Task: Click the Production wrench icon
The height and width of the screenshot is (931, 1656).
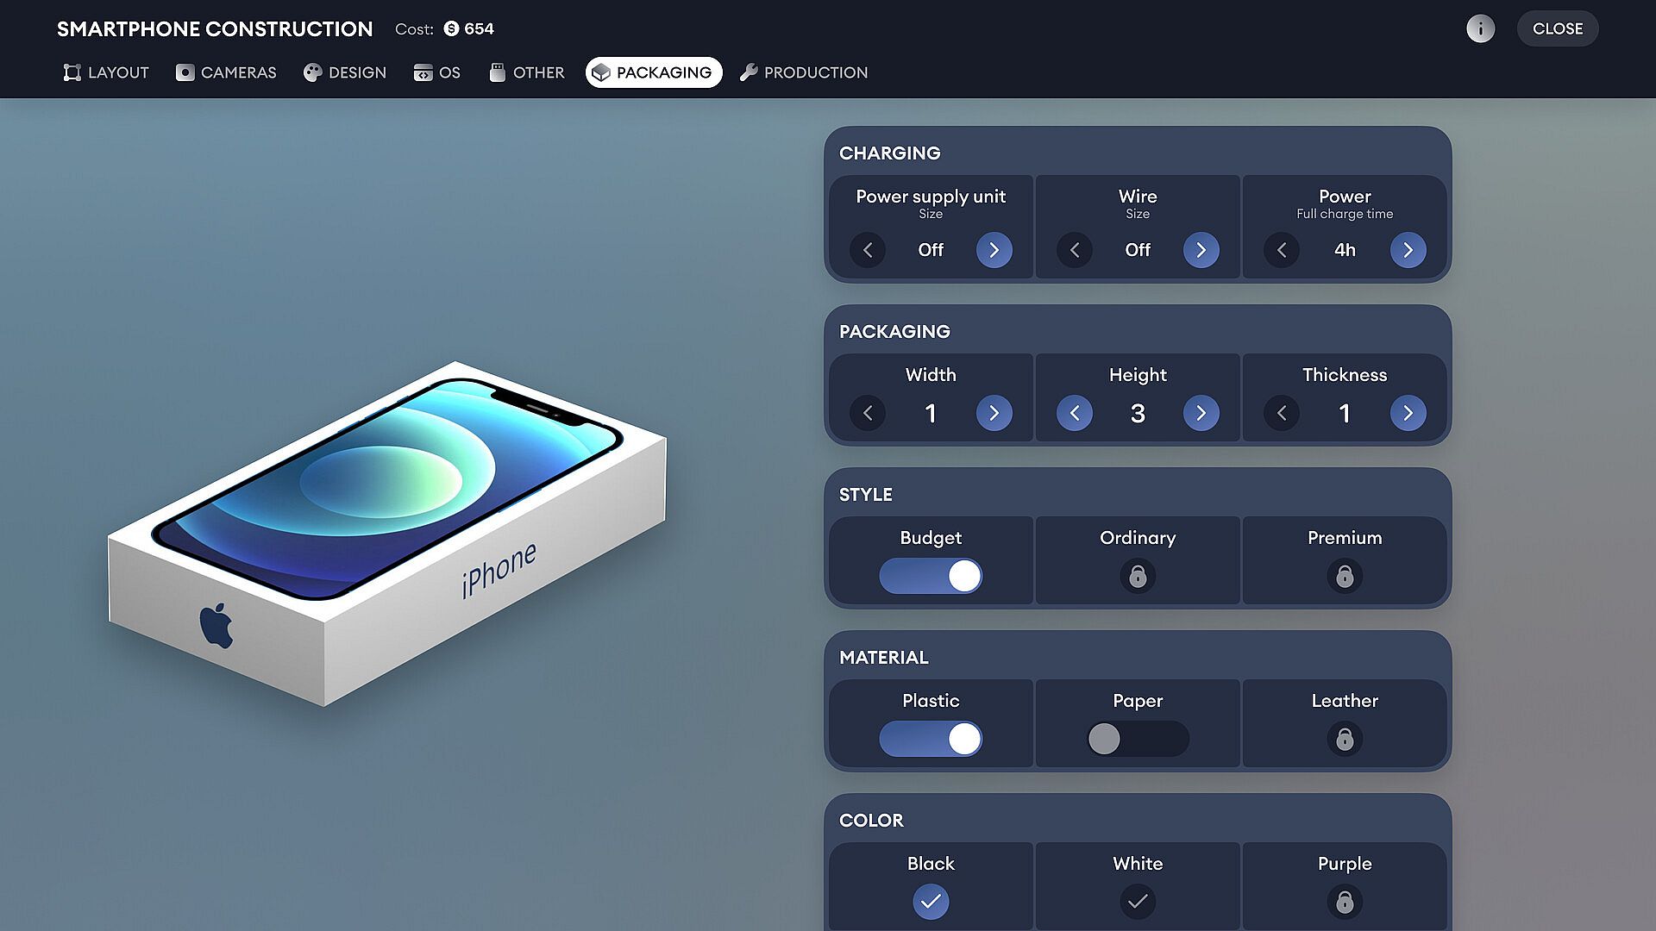Action: pos(749,72)
